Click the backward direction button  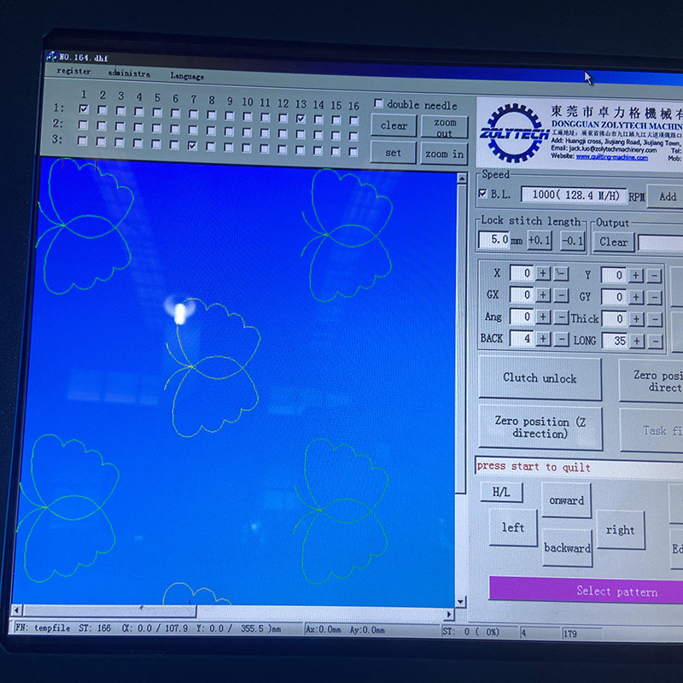pos(567,548)
